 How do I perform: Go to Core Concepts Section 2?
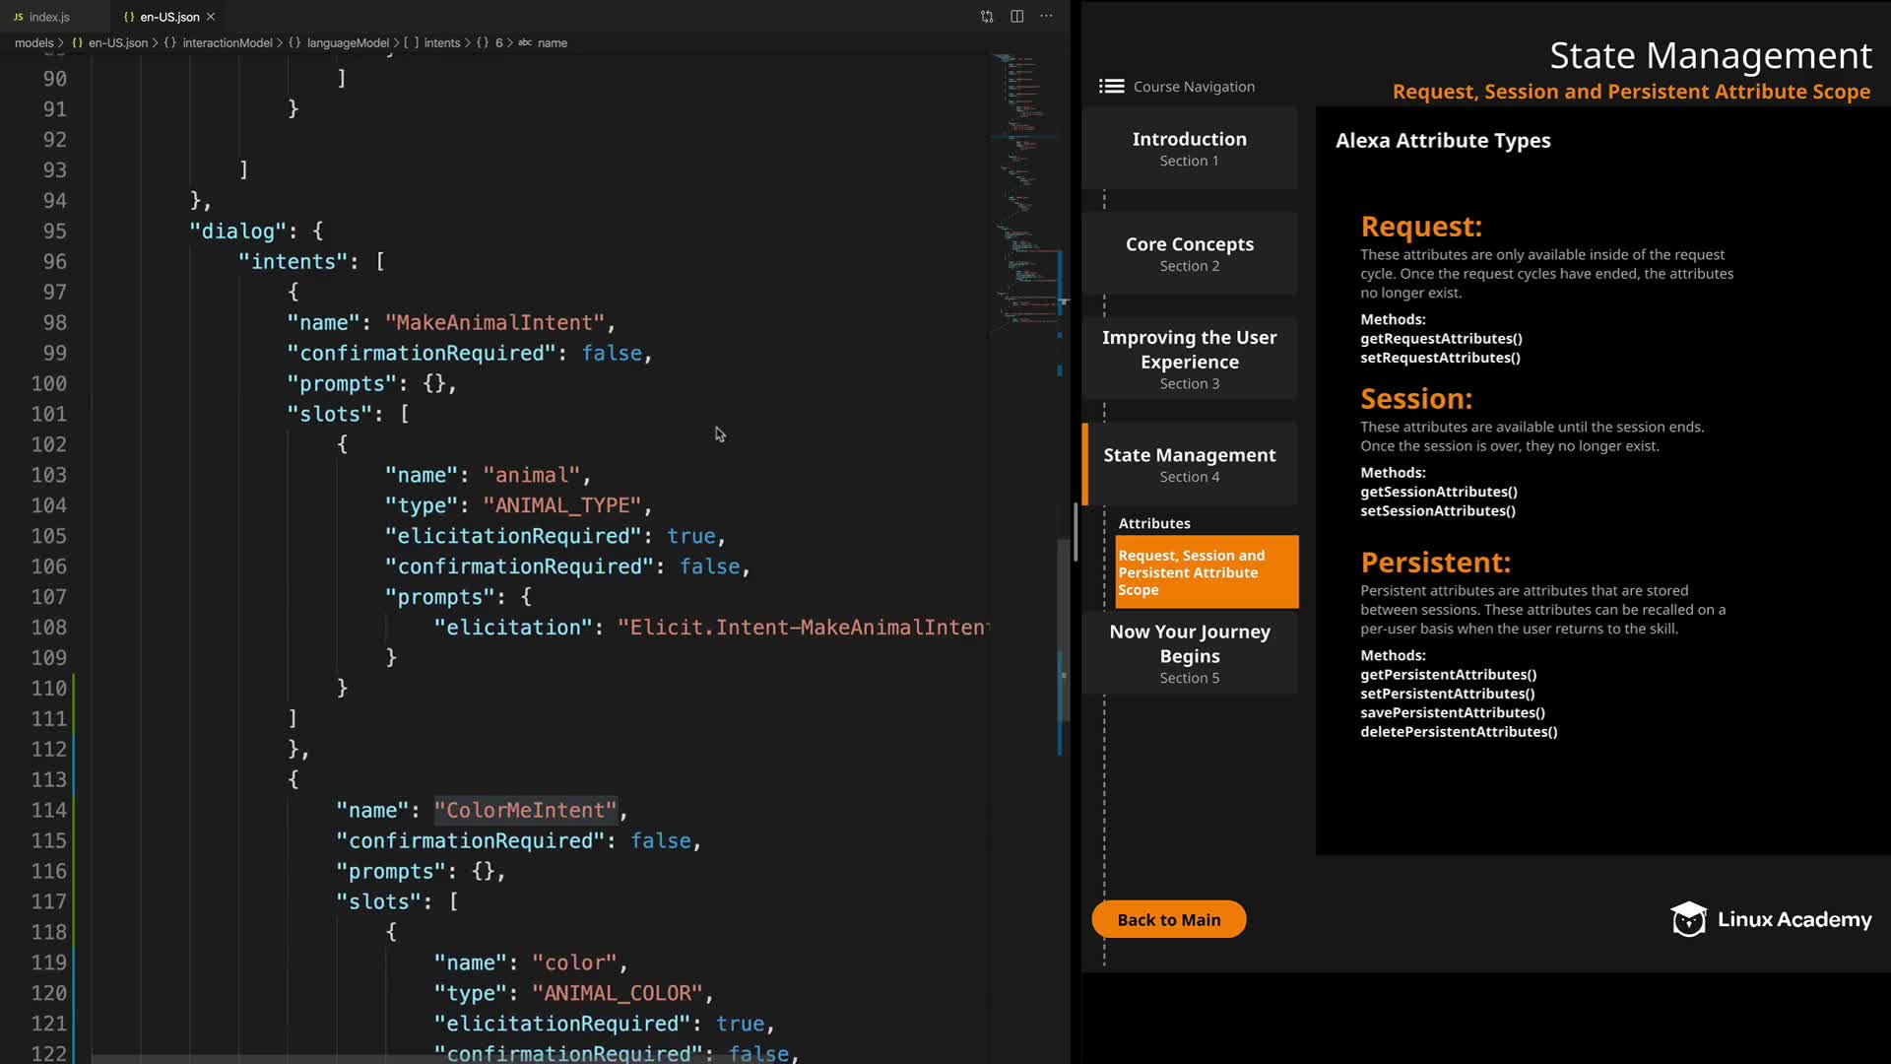(x=1189, y=253)
